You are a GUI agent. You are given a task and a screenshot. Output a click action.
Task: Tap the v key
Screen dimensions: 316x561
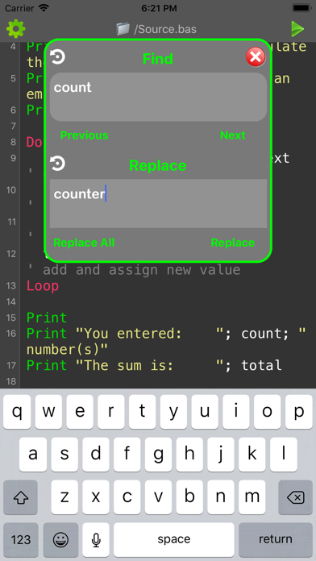[158, 497]
